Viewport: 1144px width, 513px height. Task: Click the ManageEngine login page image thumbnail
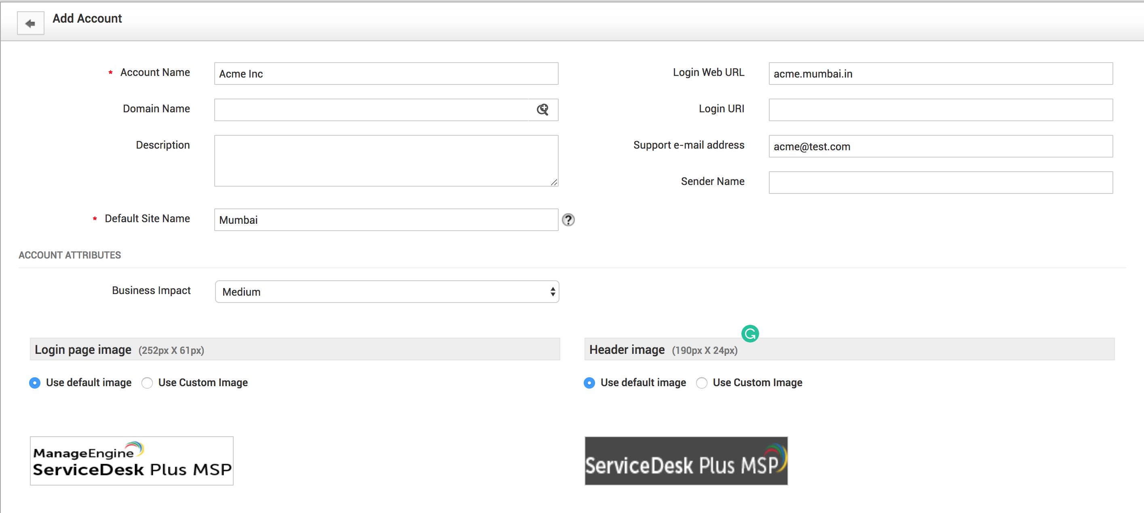pyautogui.click(x=131, y=460)
